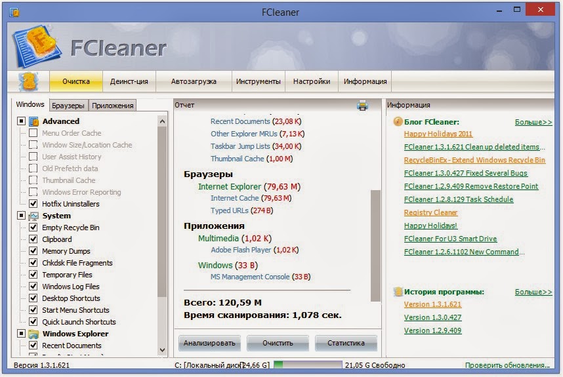Click the Windows Explorer folder icon
Image resolution: width=563 pixels, height=377 pixels.
tap(33, 334)
